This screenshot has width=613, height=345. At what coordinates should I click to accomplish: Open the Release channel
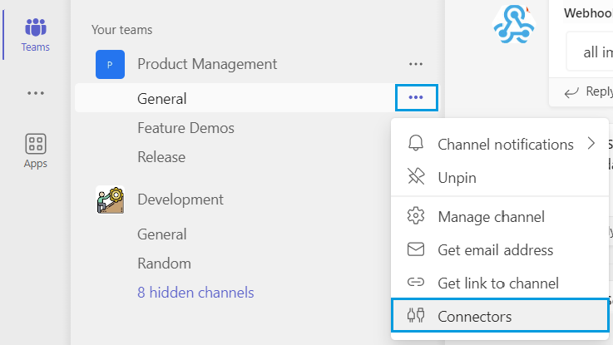click(x=161, y=157)
